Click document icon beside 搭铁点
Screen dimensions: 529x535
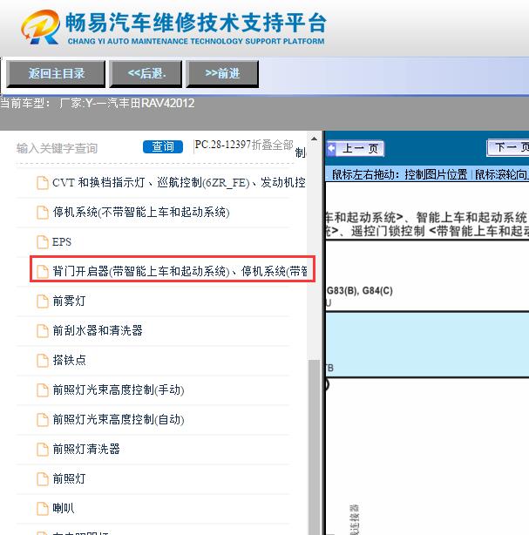coord(43,361)
